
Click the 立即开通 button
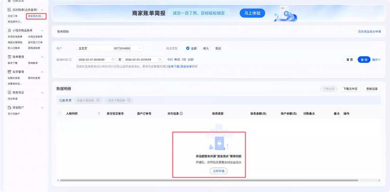pyautogui.click(x=219, y=171)
